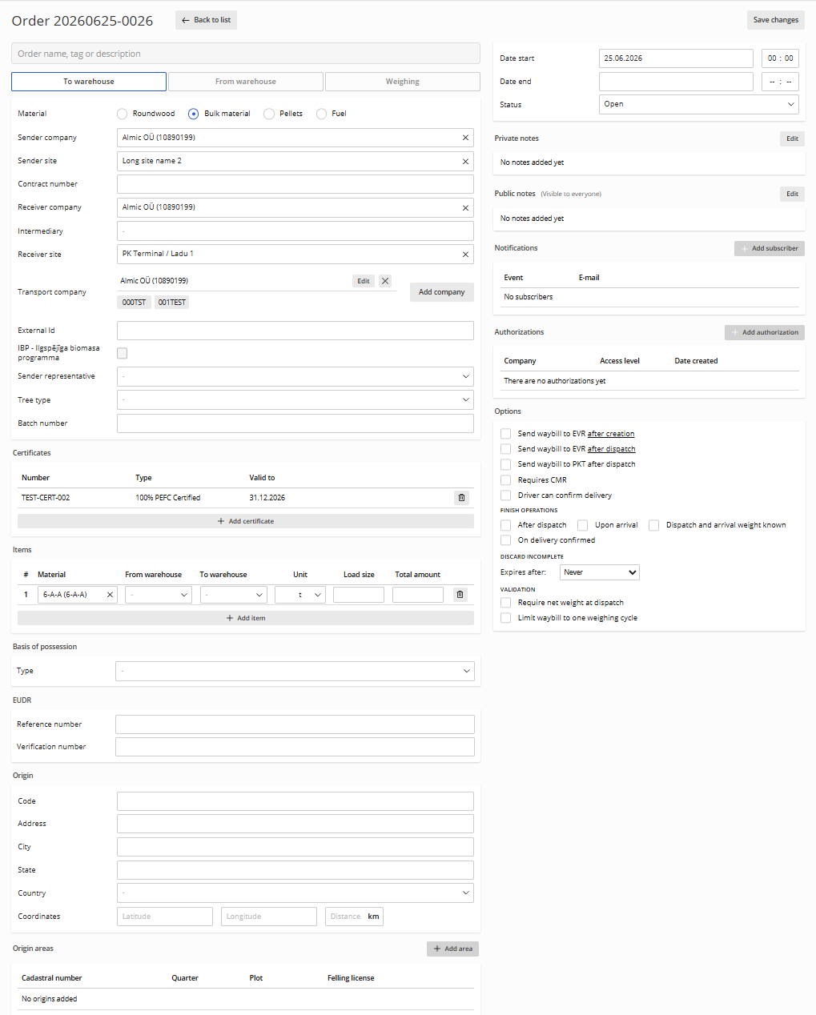Delete certificate TEST-CERT-002
The image size is (816, 1015).
[x=461, y=498]
